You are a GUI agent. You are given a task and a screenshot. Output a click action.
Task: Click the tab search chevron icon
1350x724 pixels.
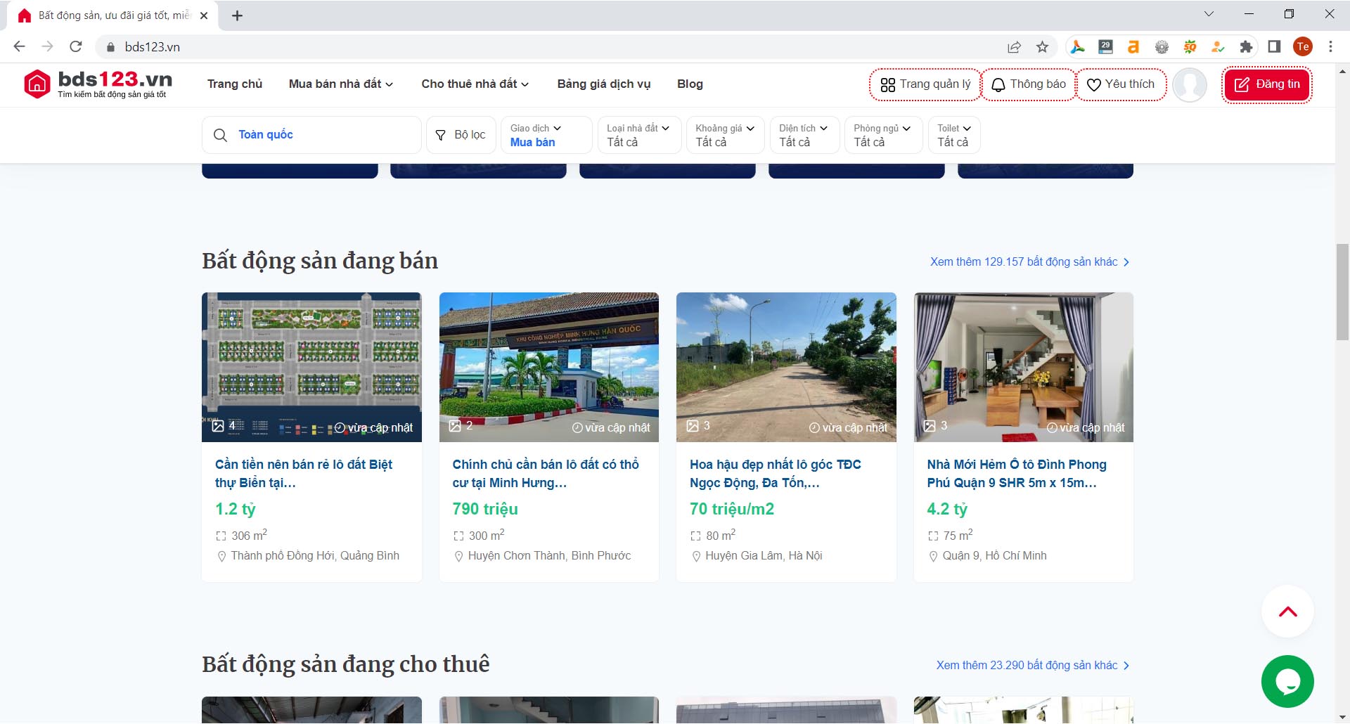click(x=1209, y=14)
